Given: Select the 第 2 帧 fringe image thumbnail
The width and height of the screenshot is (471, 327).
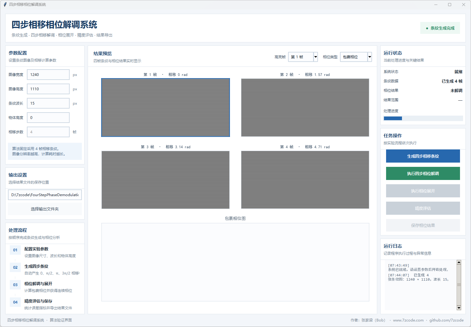Looking at the screenshot, I should (305, 107).
